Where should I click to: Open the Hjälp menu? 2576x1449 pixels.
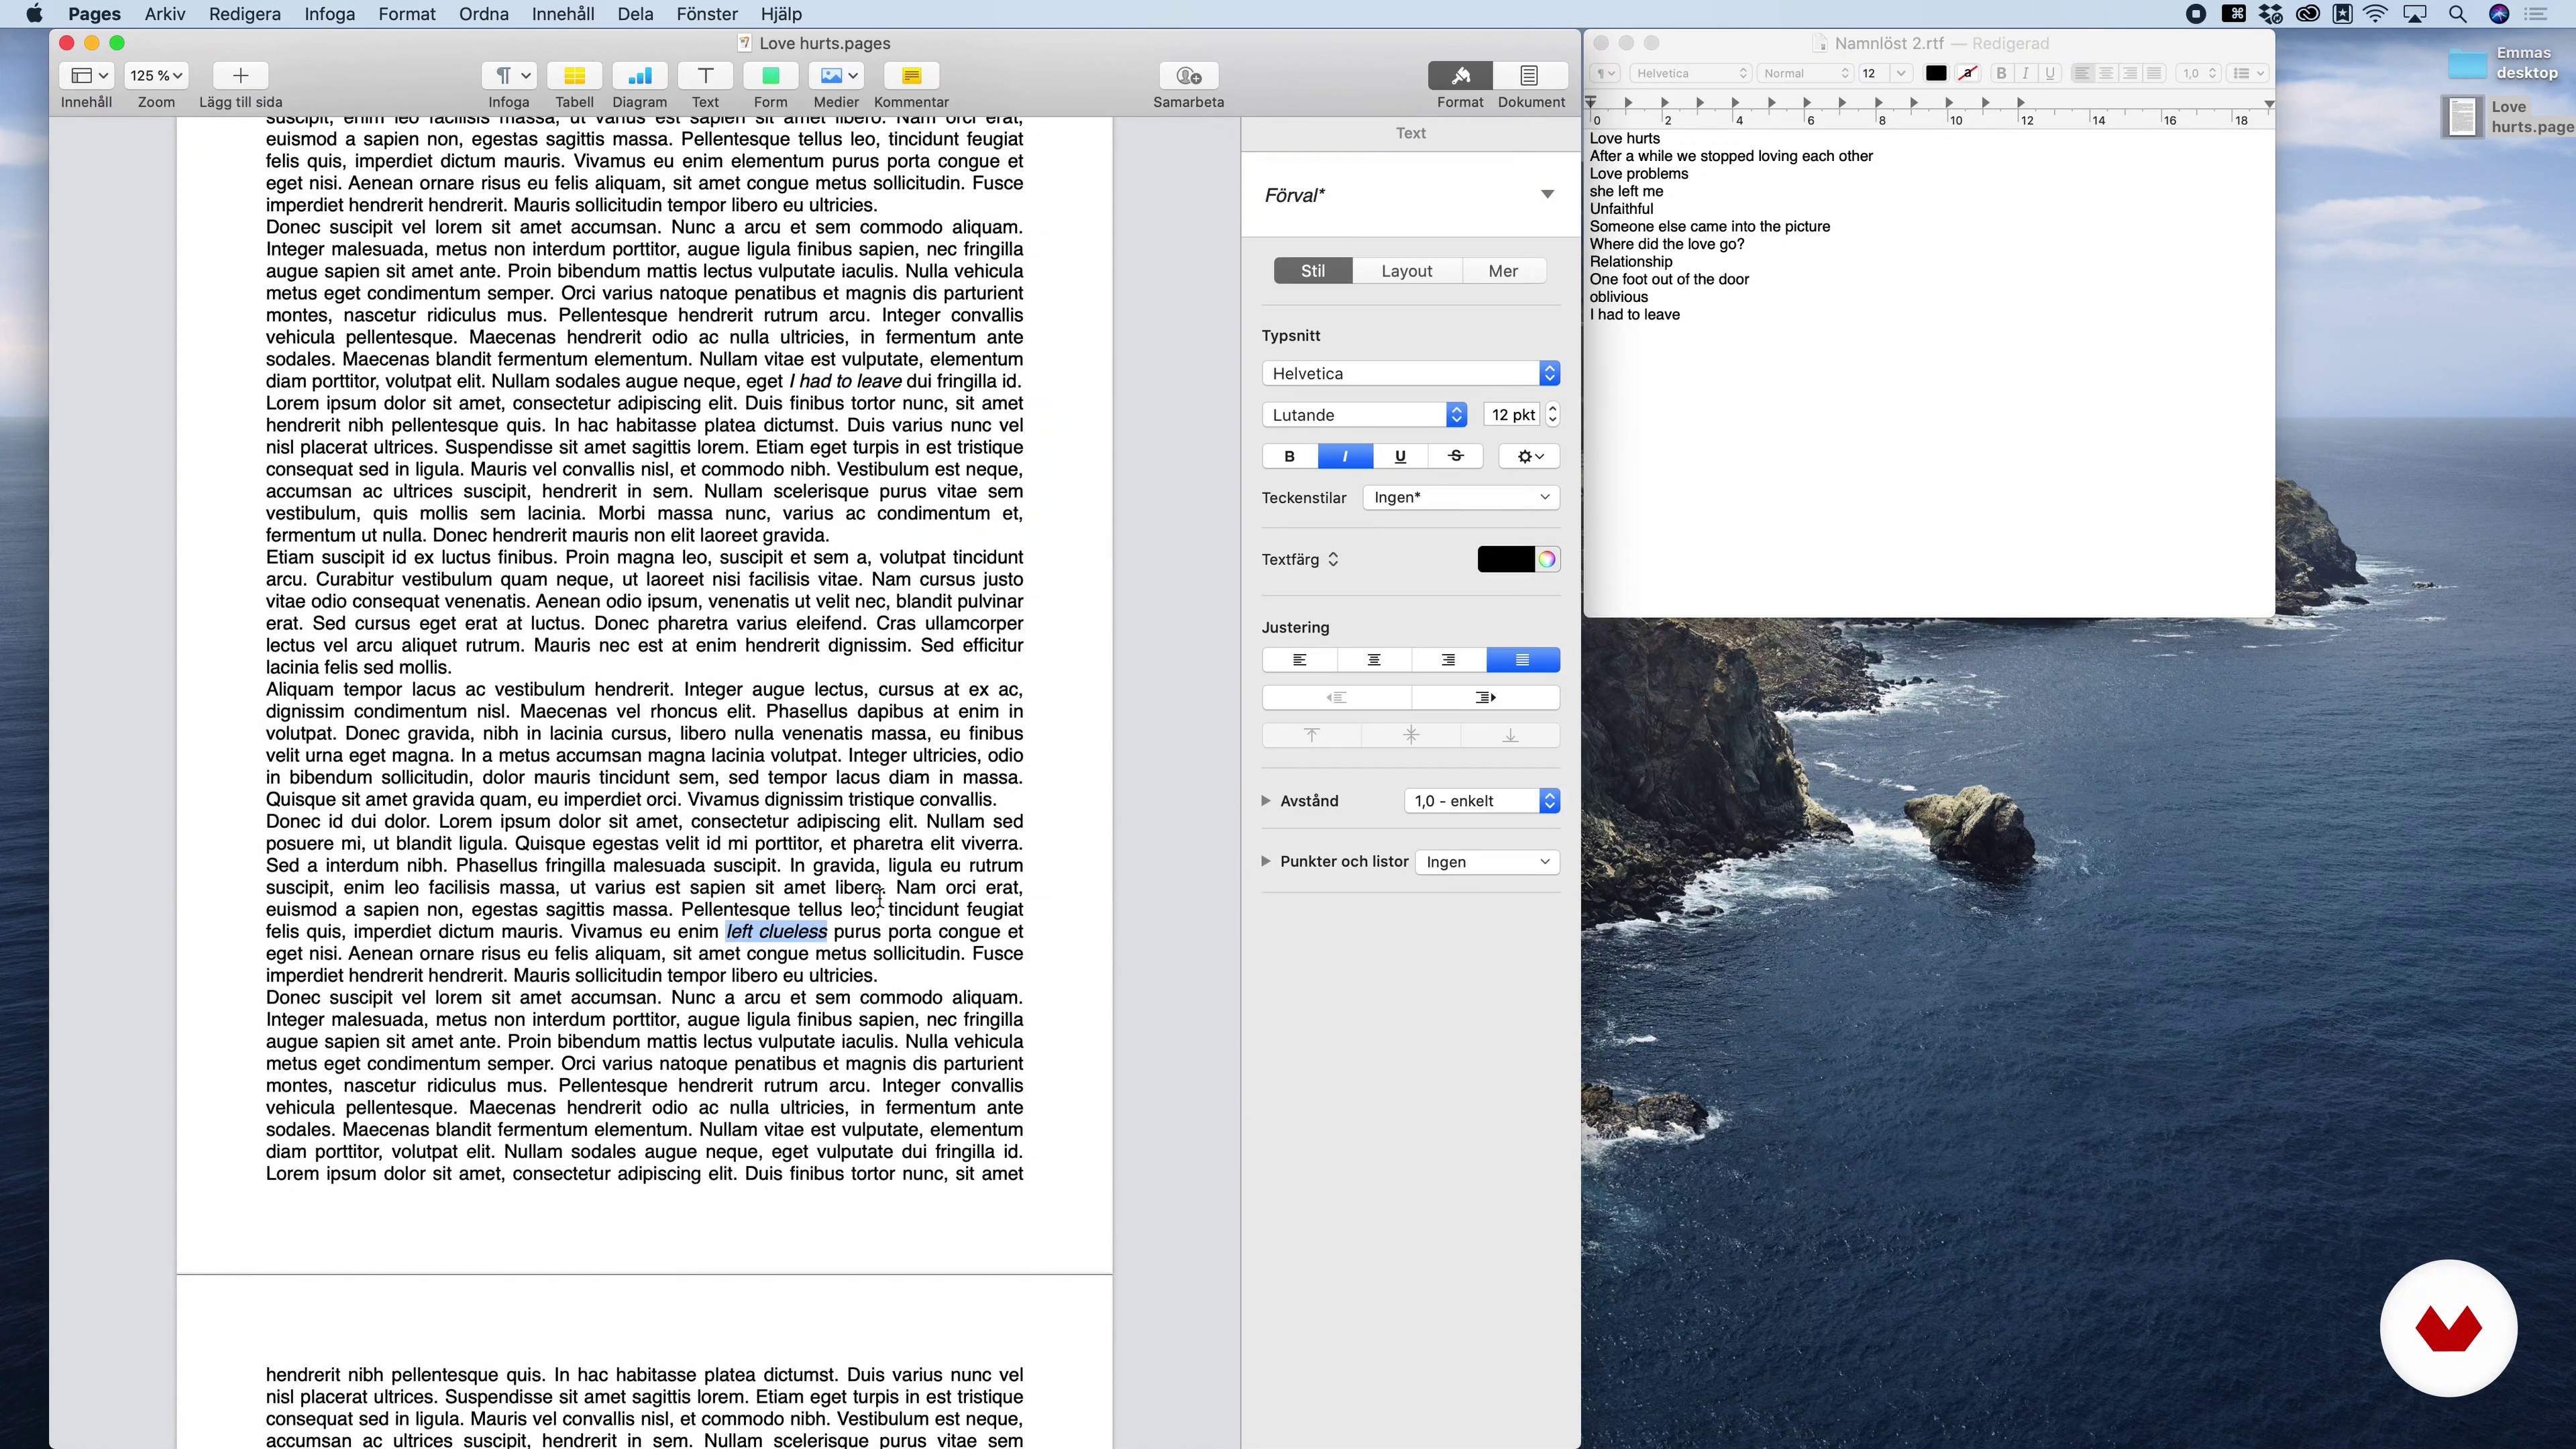781,14
